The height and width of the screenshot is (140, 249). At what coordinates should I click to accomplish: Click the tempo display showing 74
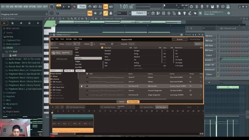[82, 7]
